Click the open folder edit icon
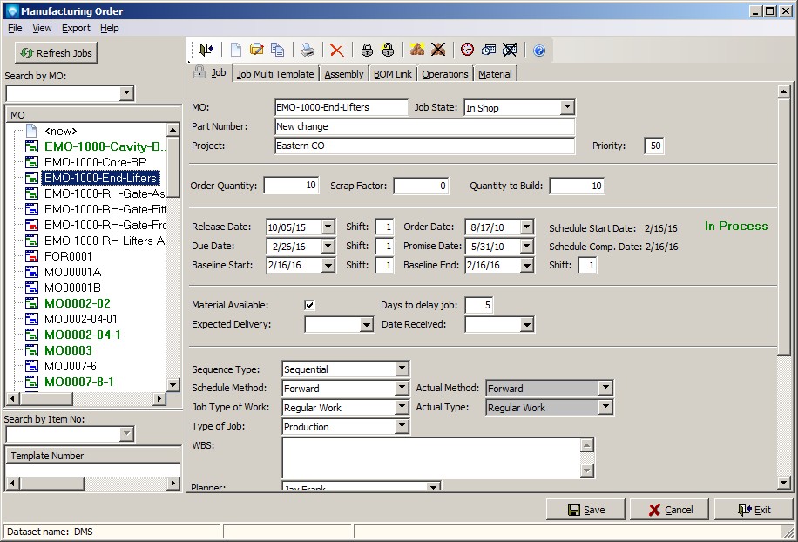 pyautogui.click(x=257, y=50)
